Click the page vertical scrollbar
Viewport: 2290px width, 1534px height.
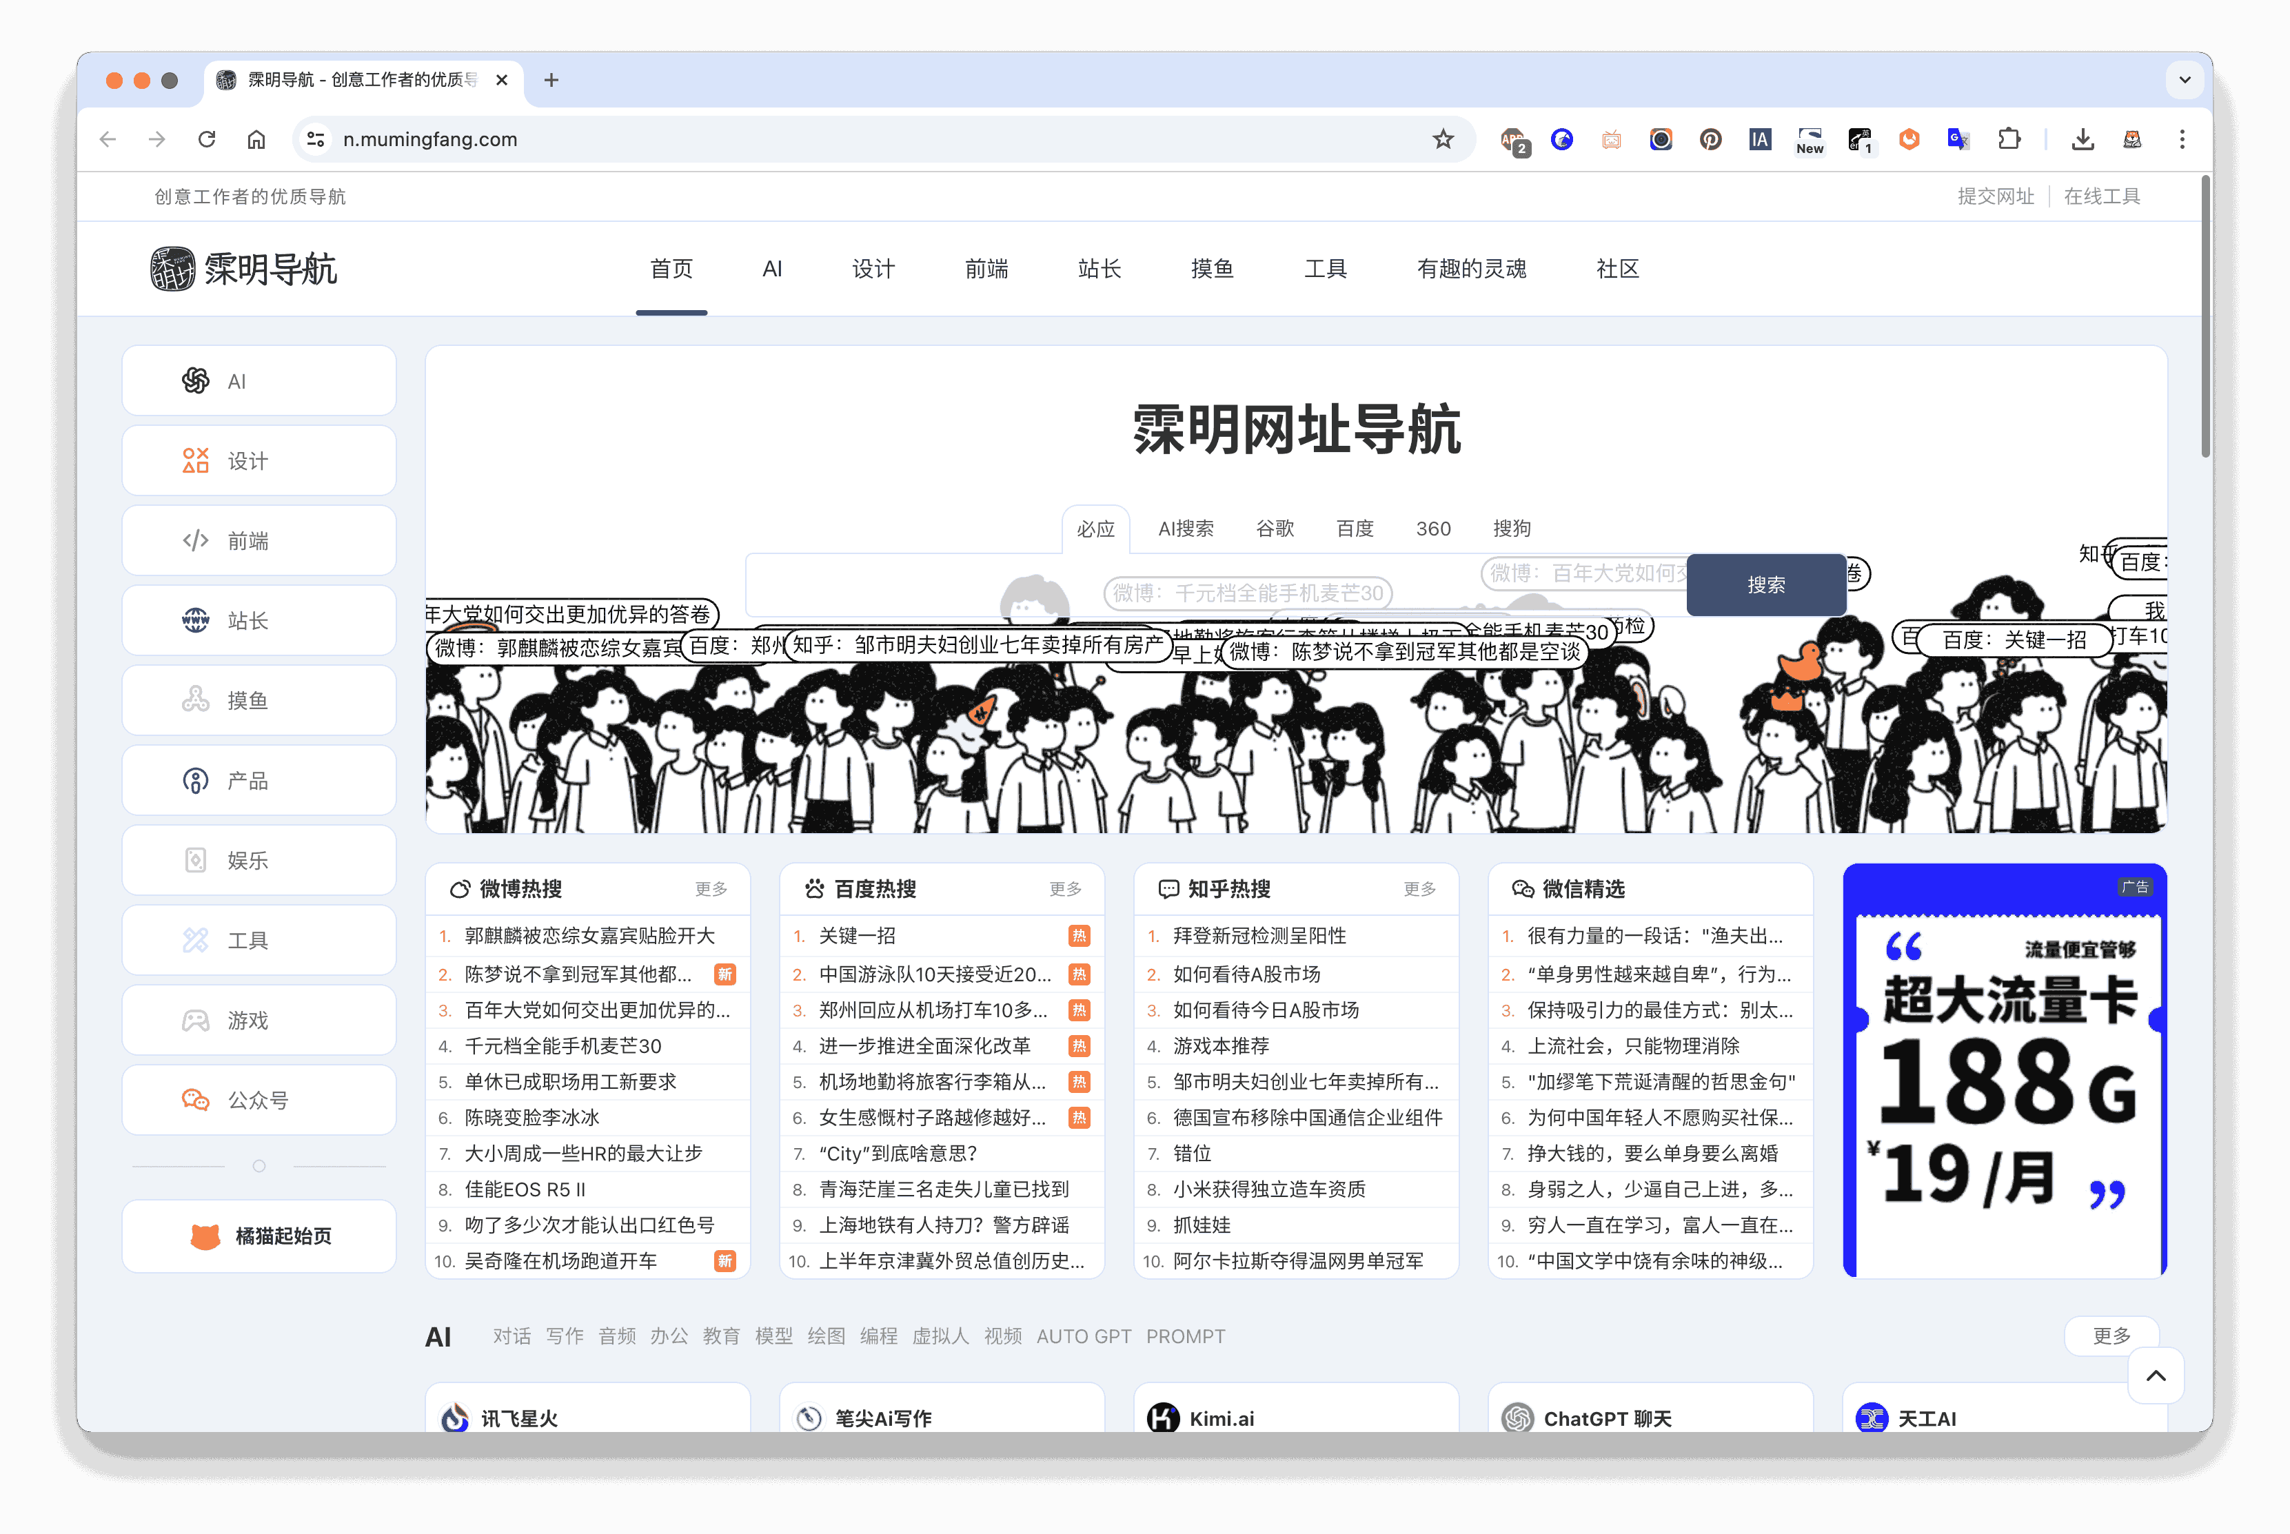[x=2206, y=318]
